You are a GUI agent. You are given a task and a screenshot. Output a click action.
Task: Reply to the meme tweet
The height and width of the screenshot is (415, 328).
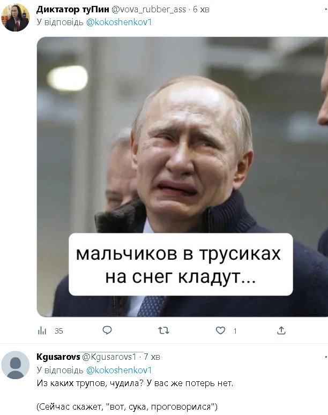coord(107,330)
